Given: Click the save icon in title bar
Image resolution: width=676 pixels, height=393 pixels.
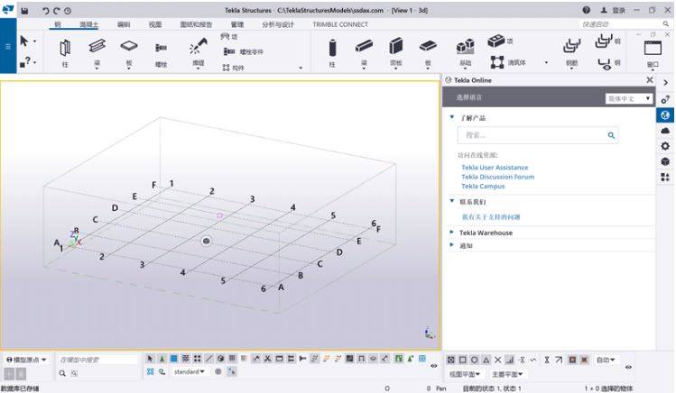Looking at the screenshot, I should [24, 10].
